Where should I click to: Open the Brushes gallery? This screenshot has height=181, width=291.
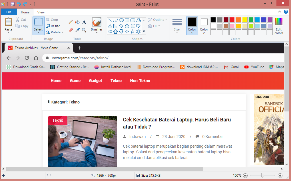pos(97,25)
